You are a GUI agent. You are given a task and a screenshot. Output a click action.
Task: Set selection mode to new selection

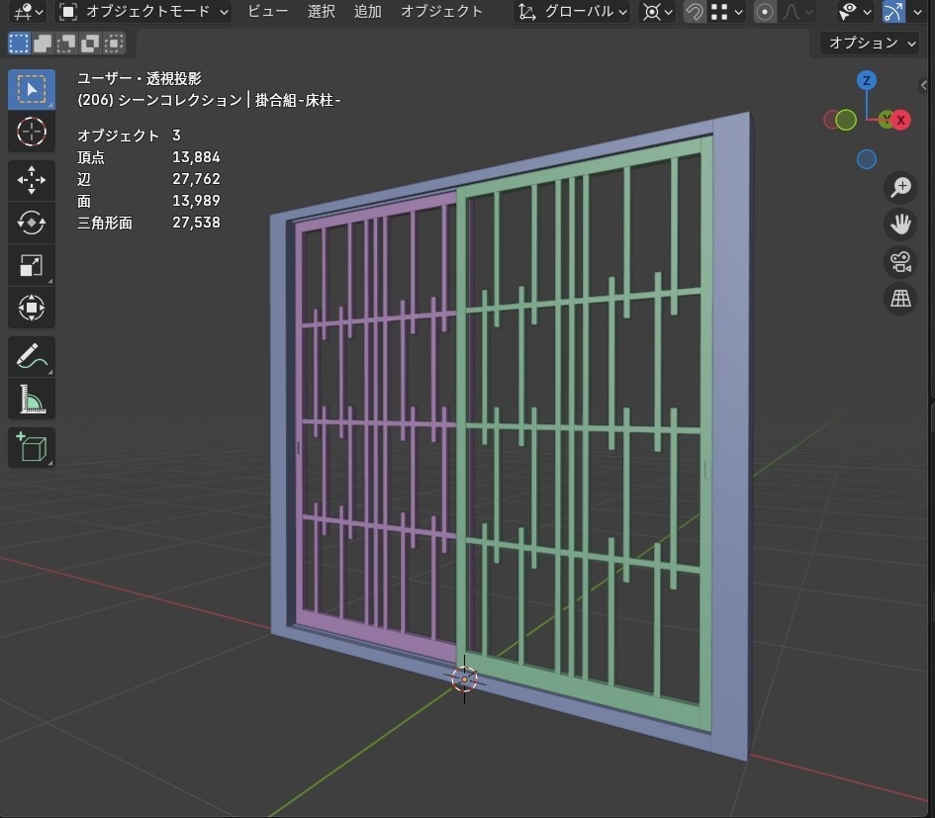(x=19, y=43)
